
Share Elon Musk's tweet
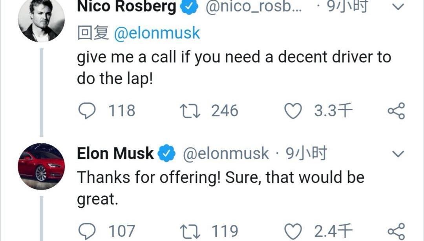tap(396, 231)
